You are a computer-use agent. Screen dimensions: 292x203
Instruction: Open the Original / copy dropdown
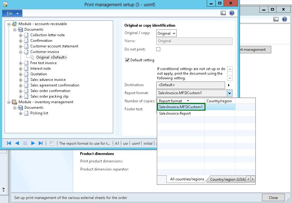[x=174, y=33]
